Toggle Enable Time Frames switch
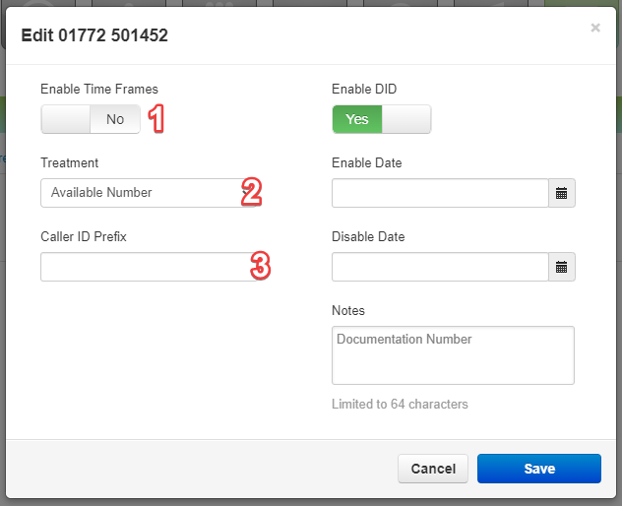 tap(91, 119)
